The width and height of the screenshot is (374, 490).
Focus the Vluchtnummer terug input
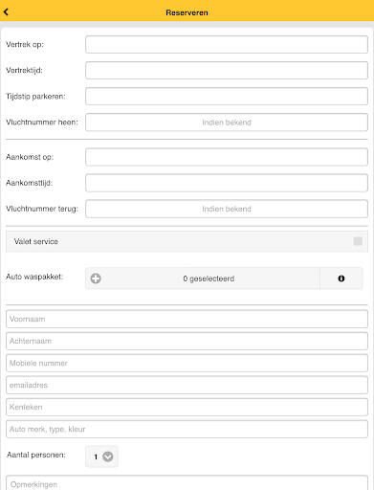[227, 209]
